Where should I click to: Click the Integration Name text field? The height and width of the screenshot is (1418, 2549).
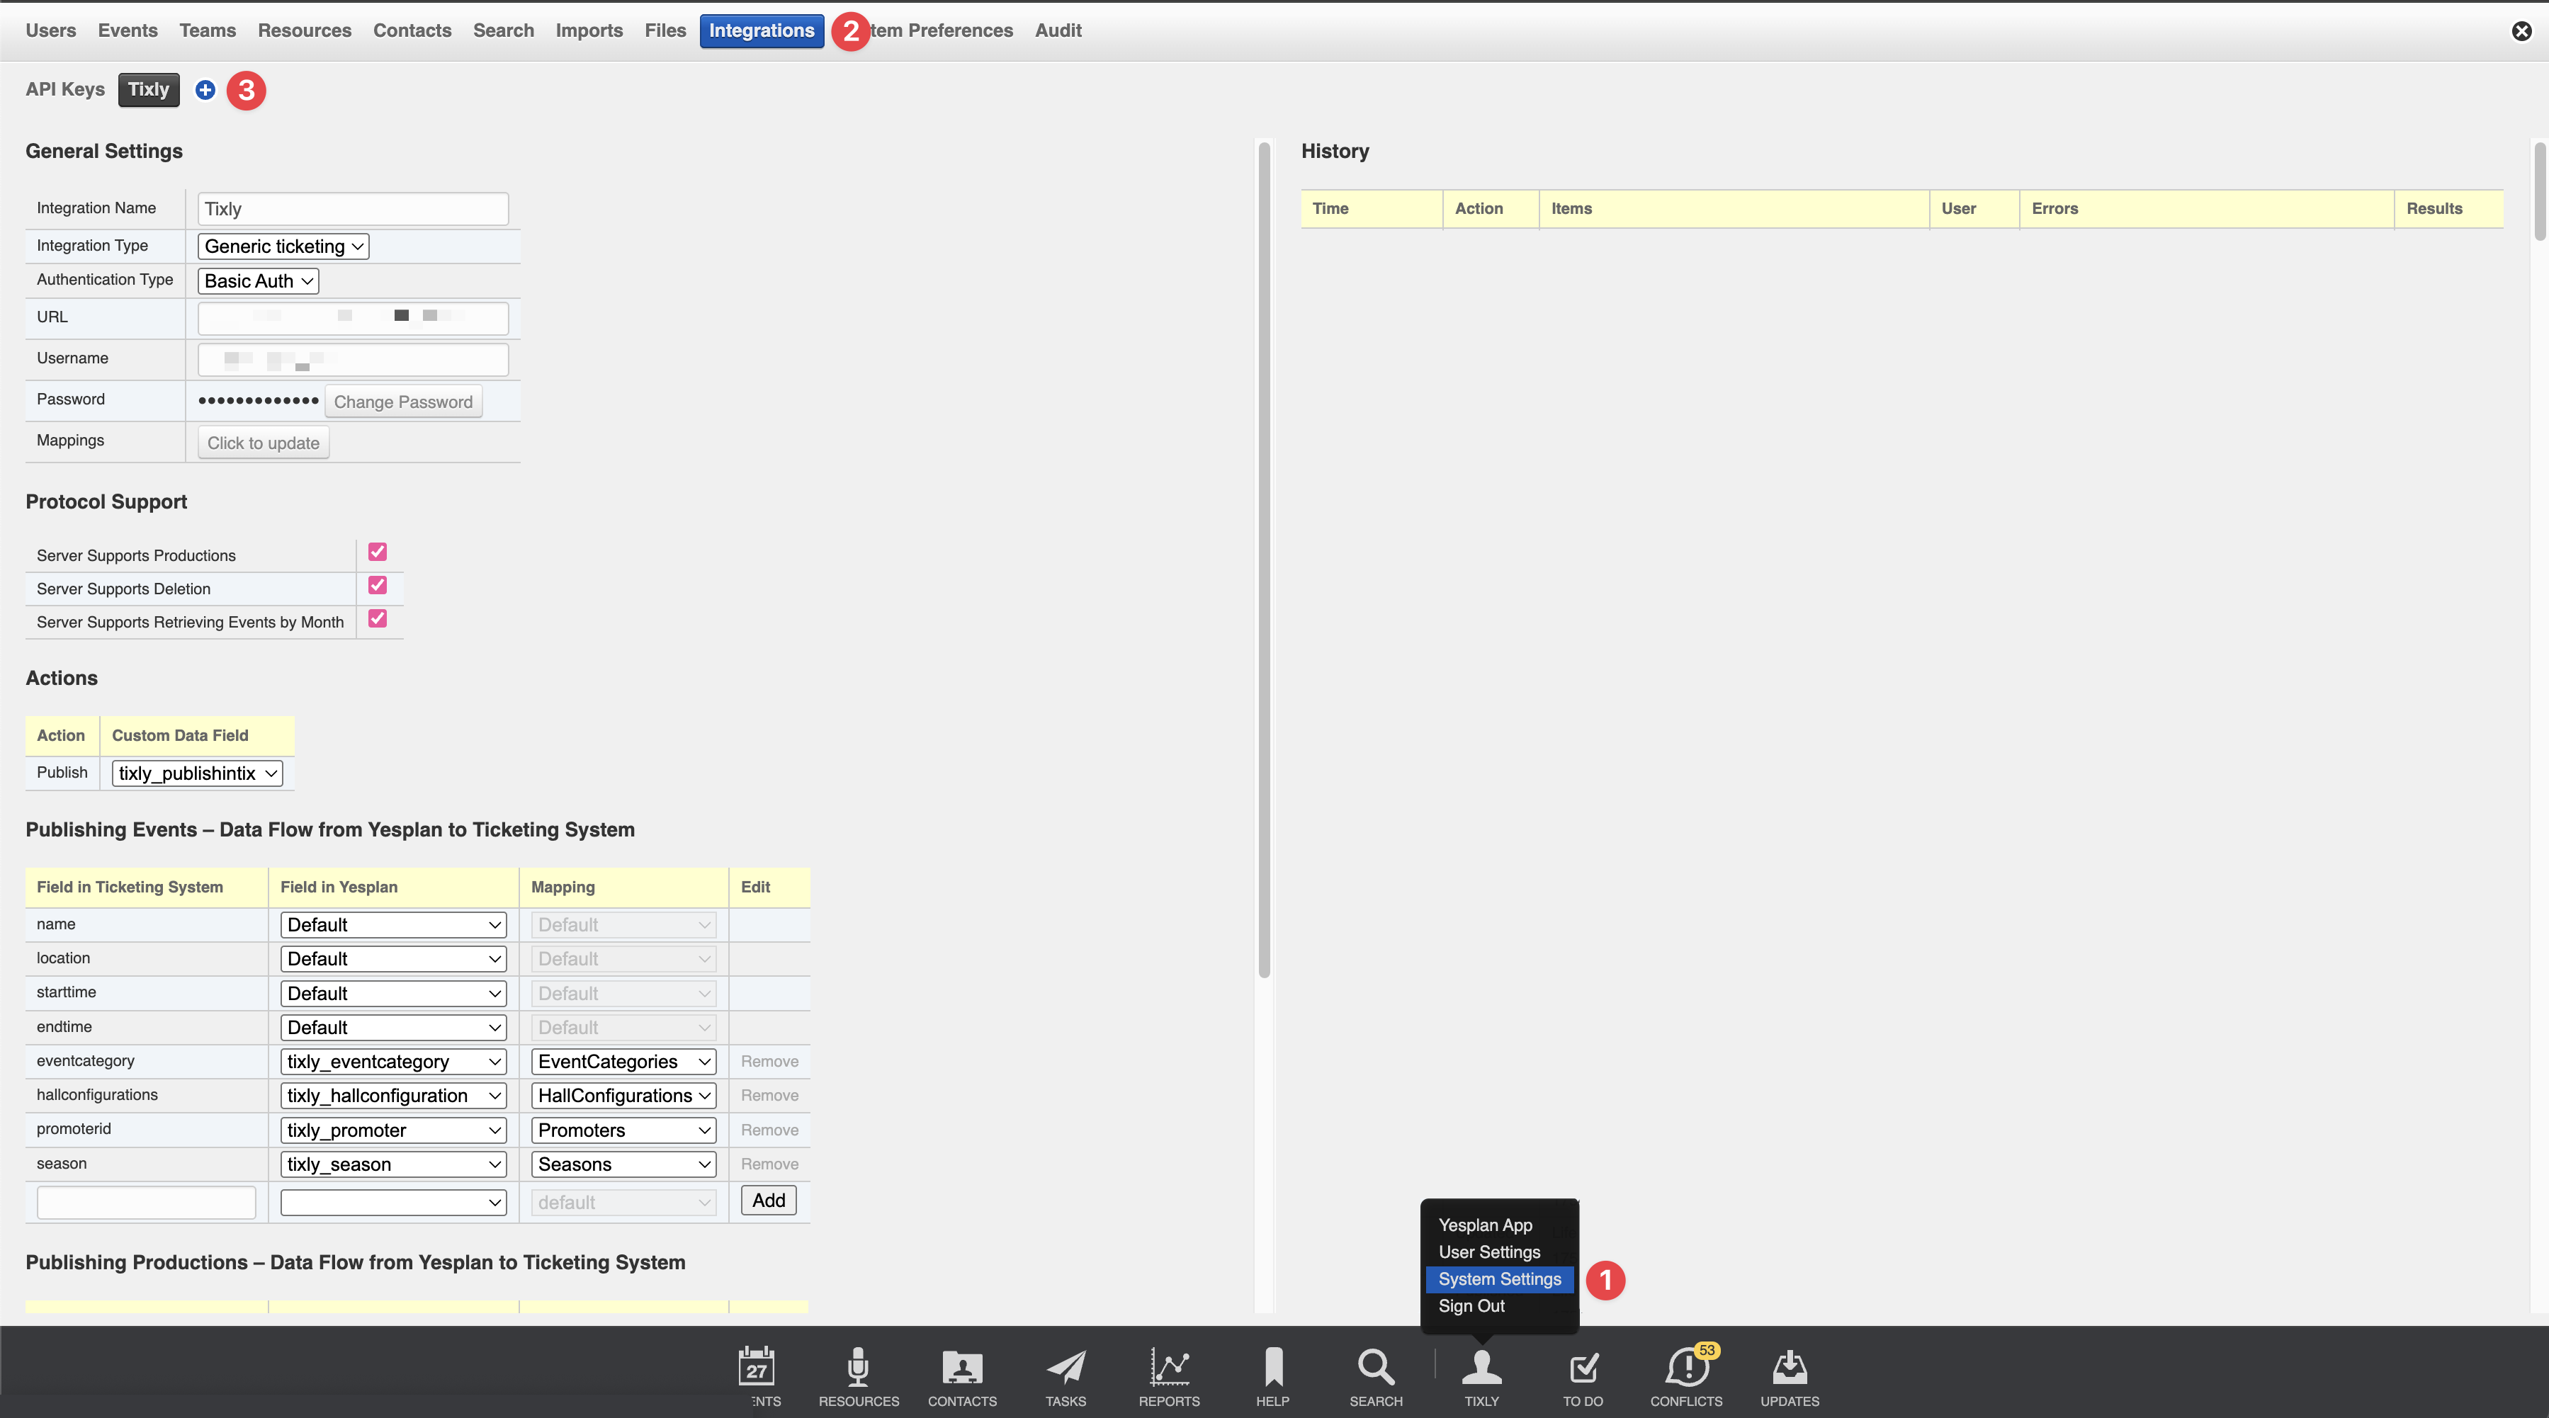(352, 209)
